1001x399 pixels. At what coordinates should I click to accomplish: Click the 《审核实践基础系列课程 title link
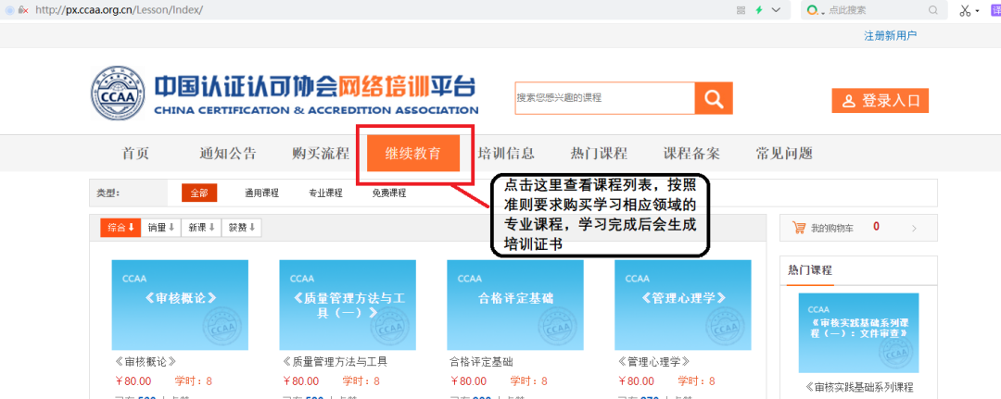[x=858, y=387]
